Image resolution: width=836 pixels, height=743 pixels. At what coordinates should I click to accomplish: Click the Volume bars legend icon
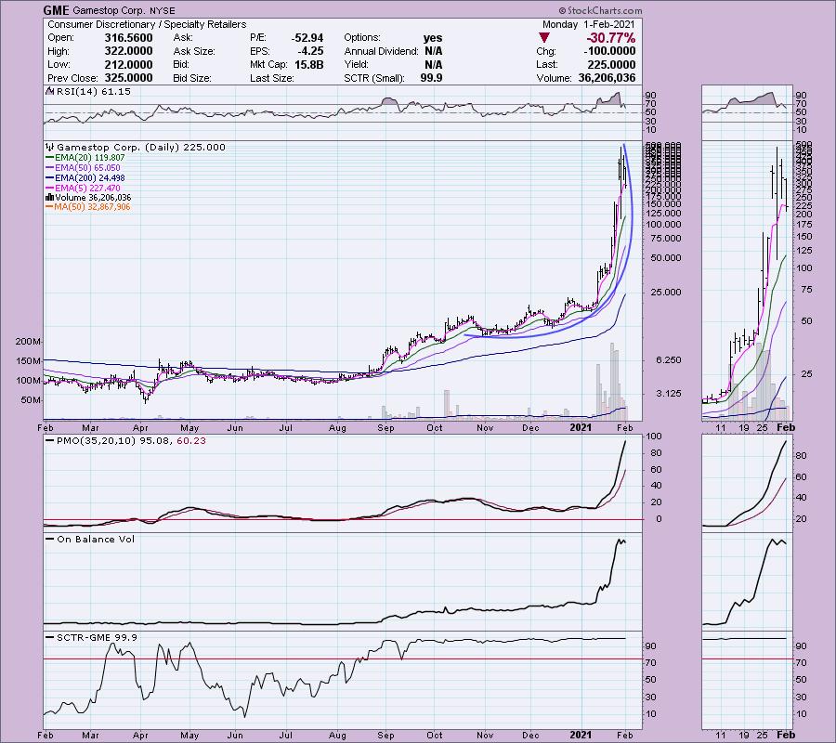49,197
